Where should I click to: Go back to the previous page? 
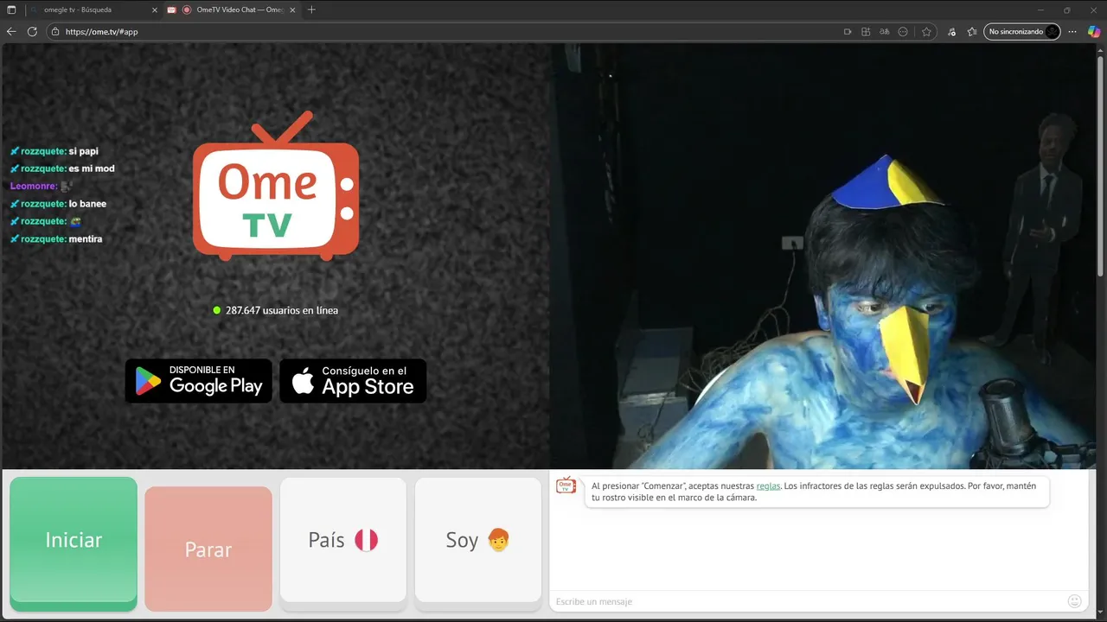(x=11, y=31)
